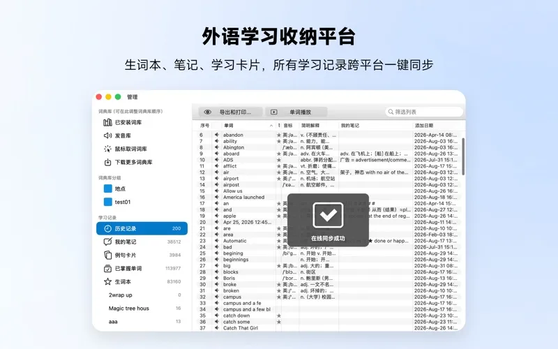Focus the 筛选列表 filter field
The image size is (558, 349).
tap(424, 112)
